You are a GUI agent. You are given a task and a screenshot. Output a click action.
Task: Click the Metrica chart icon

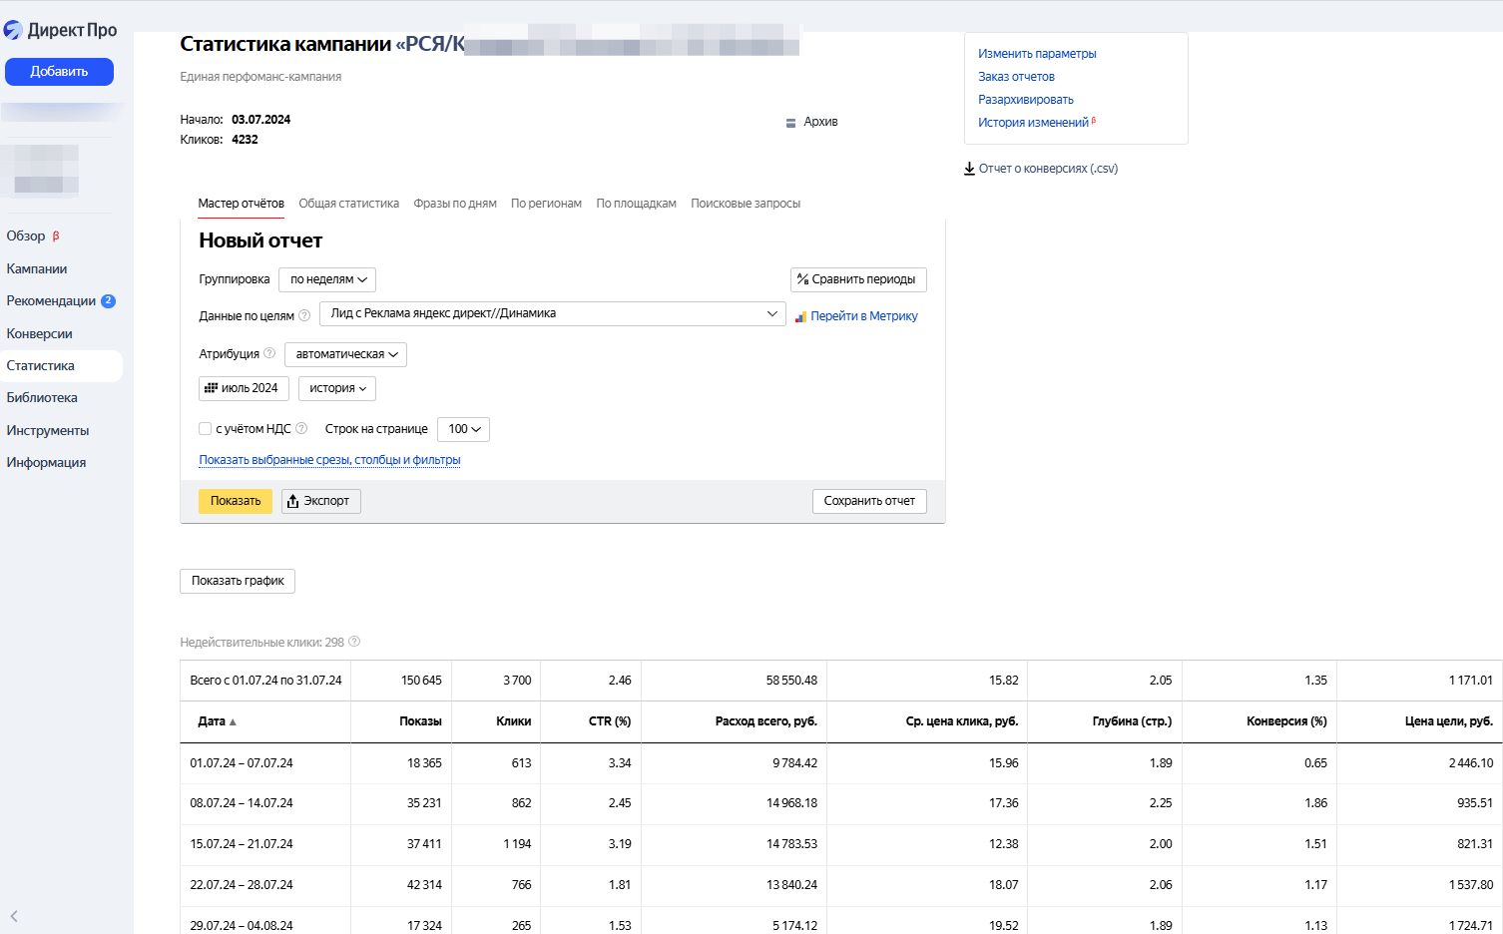pyautogui.click(x=800, y=316)
